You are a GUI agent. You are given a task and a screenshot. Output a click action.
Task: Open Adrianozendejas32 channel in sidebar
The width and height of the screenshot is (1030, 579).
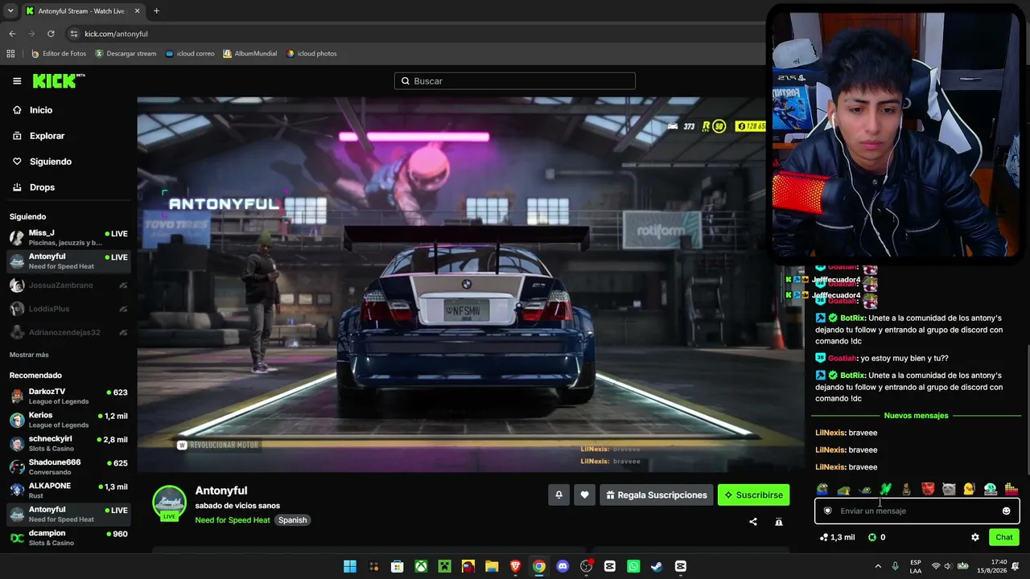(68, 332)
